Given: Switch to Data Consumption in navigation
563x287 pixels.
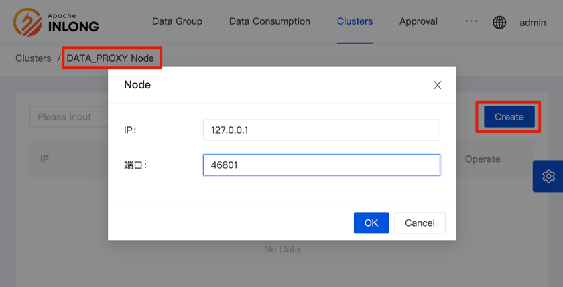Looking at the screenshot, I should pos(269,21).
